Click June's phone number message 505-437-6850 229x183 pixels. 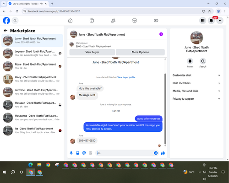87,140
